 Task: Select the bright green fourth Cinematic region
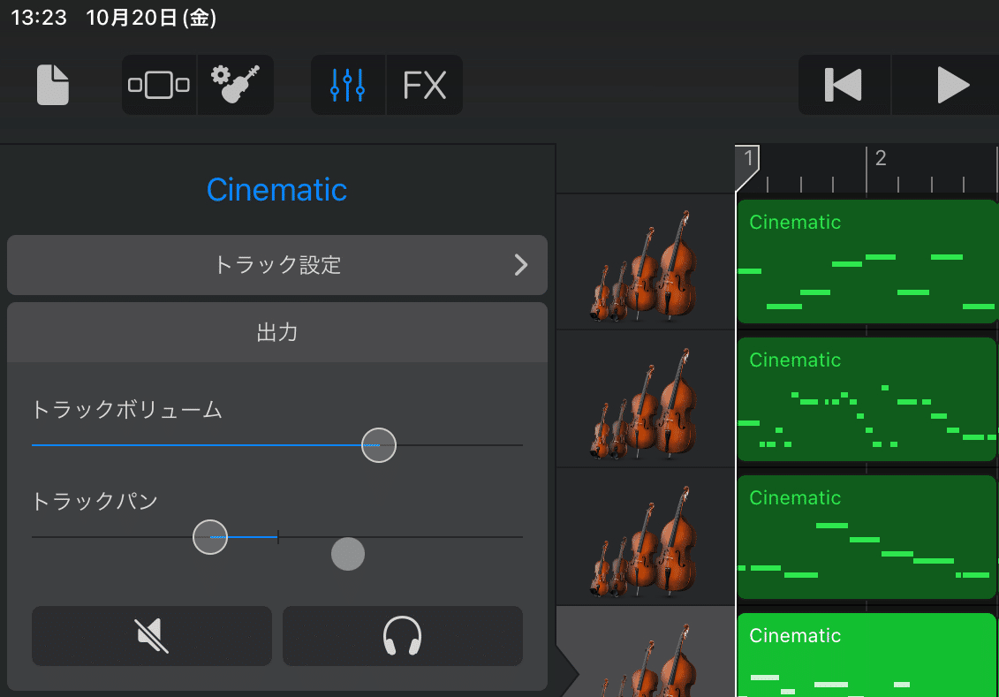(867, 655)
